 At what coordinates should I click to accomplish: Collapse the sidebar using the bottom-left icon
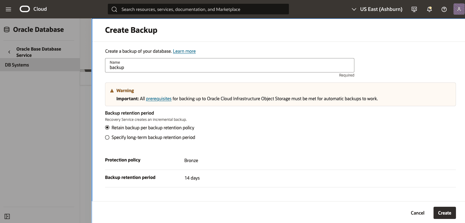pos(7,216)
